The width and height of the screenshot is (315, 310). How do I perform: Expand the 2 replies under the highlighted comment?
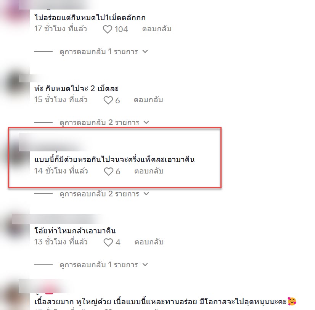104,194
